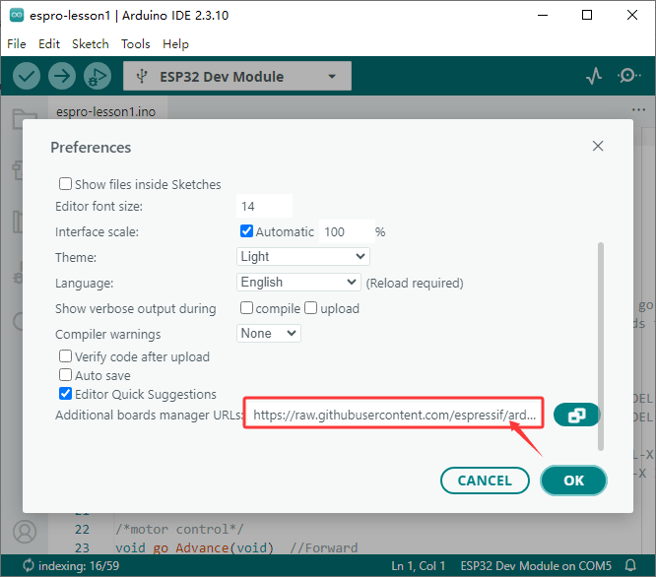
Task: Click the Preferences dialog vertical scrollbar
Action: coord(601,346)
